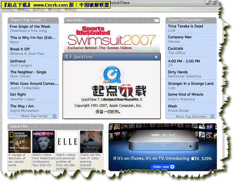This screenshot has height=182, width=233.
Task: Click the Quick Hits section header
Action: point(55,126)
